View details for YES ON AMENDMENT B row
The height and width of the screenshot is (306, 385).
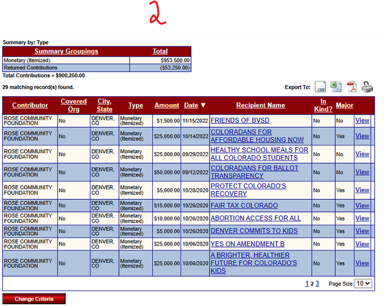click(x=362, y=244)
